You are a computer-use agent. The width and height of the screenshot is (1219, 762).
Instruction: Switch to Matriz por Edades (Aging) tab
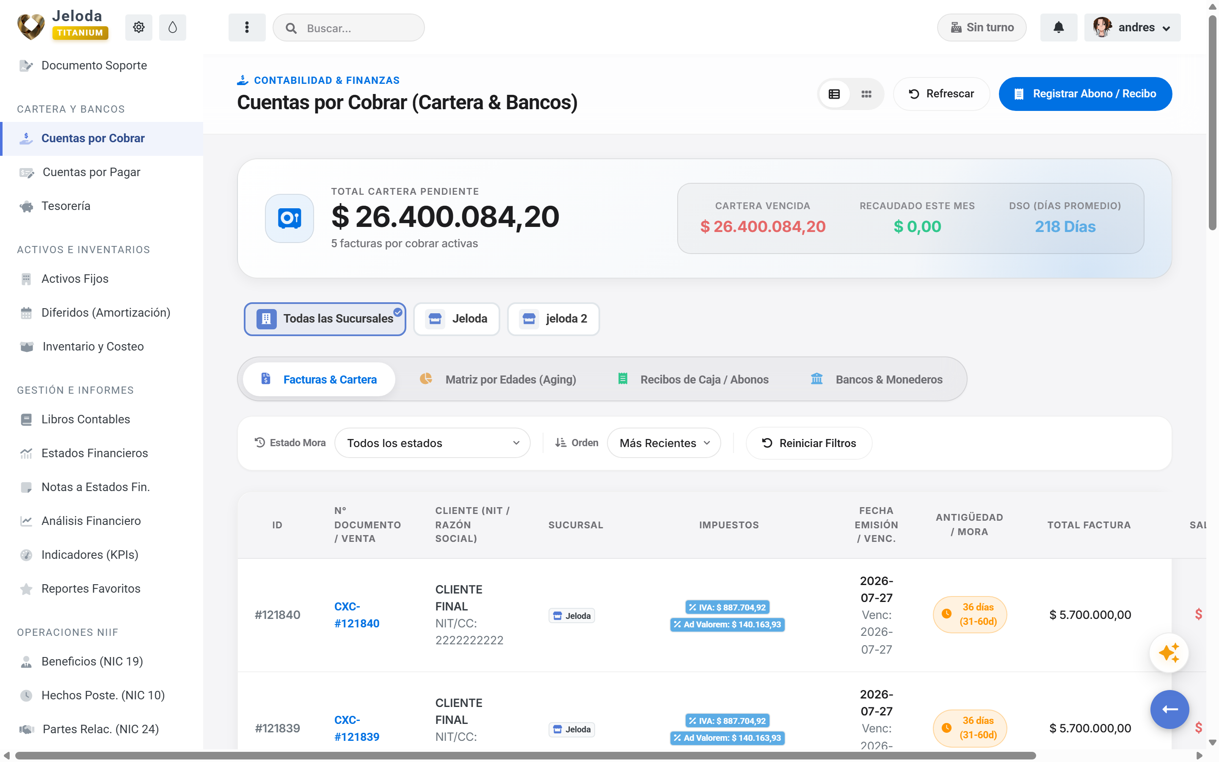(498, 379)
